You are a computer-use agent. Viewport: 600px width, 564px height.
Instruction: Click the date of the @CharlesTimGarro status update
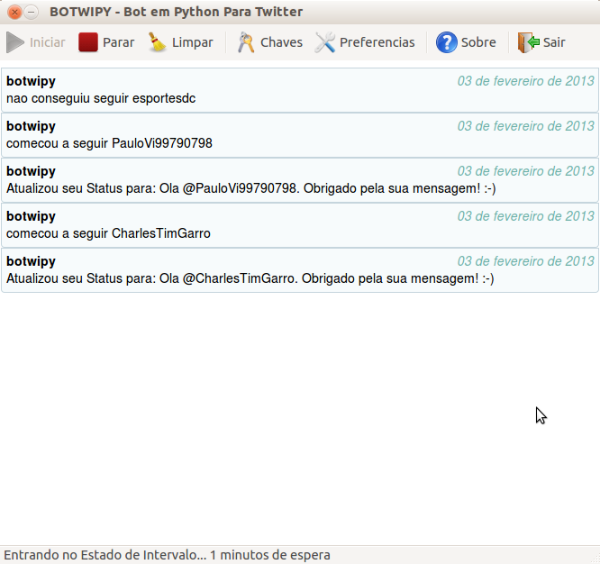[x=526, y=261]
